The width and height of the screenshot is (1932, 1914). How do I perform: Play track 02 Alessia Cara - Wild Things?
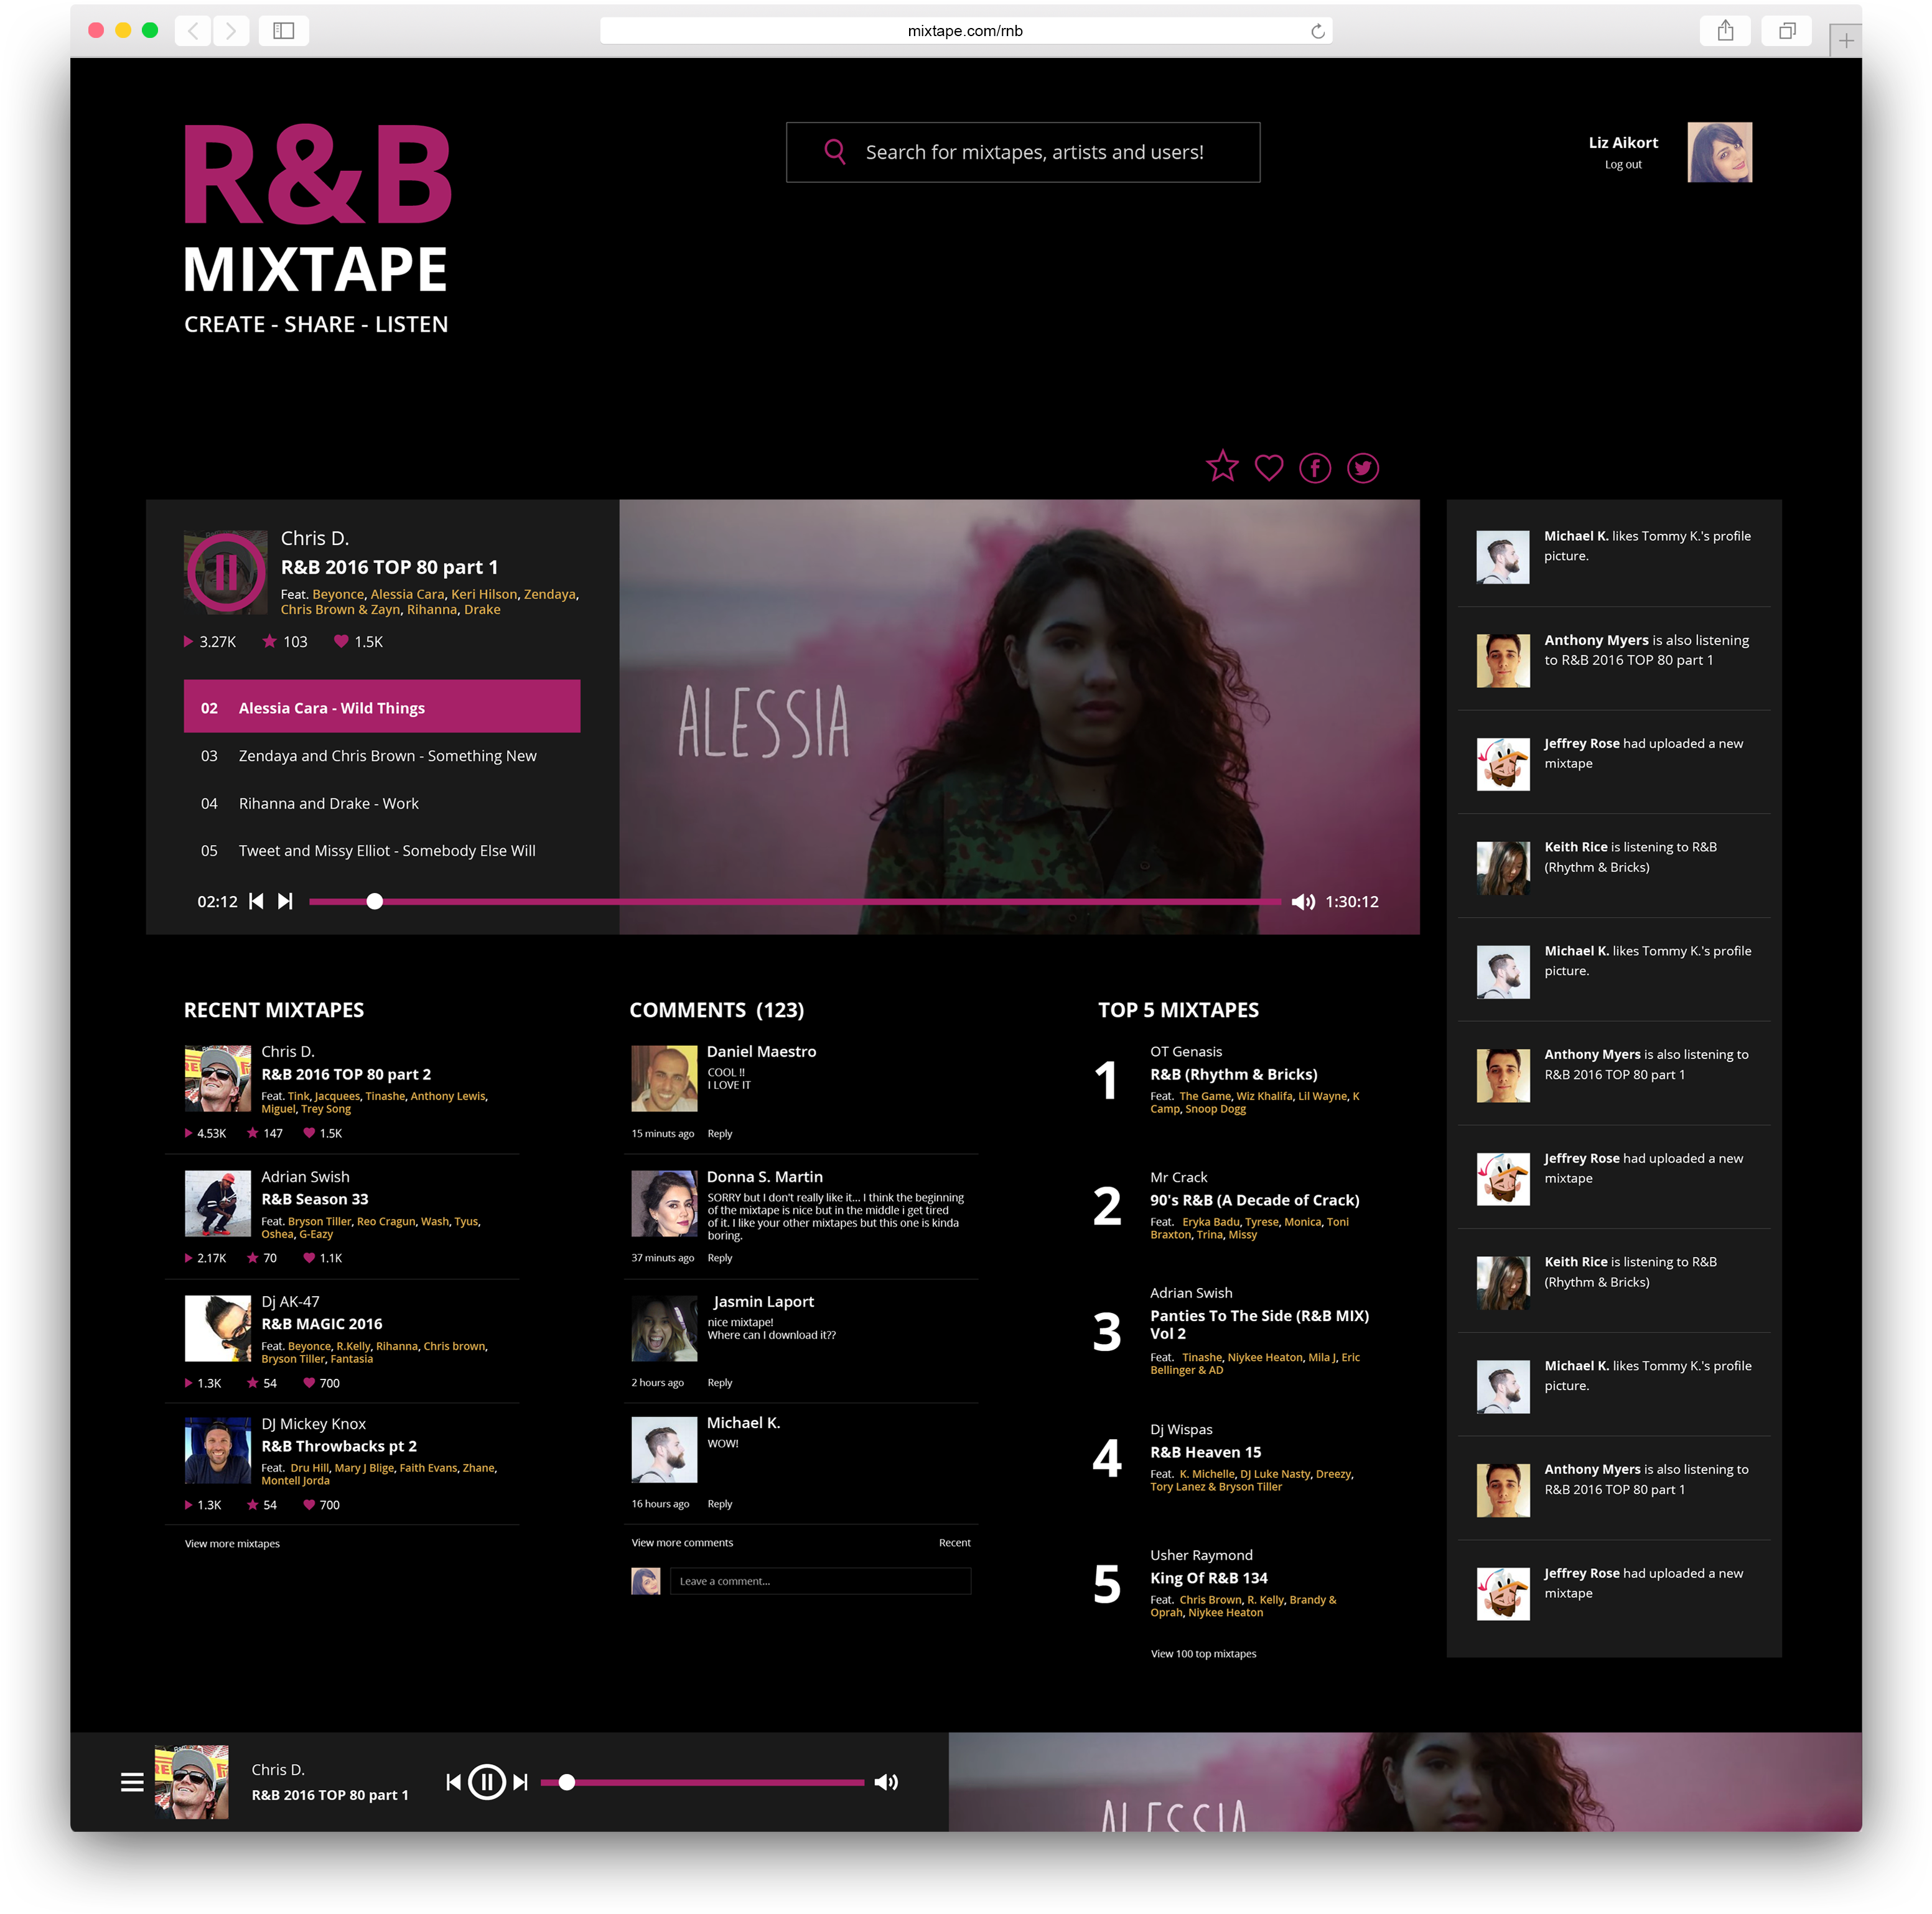382,707
